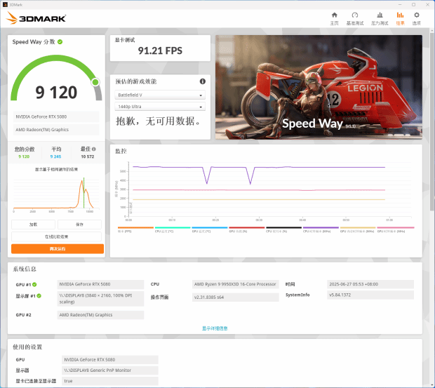The width and height of the screenshot is (435, 388).
Task: Toggle CPU clock frequency purple legend
Action: (x=321, y=229)
